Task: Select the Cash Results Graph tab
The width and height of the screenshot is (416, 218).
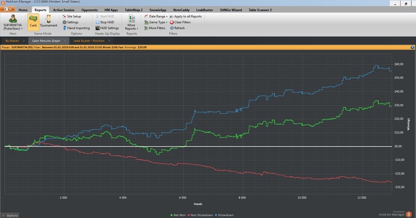Action: pyautogui.click(x=46, y=41)
